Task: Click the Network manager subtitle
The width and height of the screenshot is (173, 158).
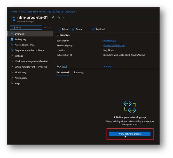Action: pos(26,21)
